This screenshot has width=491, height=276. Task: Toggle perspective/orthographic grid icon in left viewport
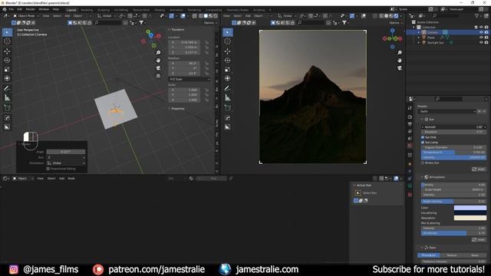(x=158, y=76)
